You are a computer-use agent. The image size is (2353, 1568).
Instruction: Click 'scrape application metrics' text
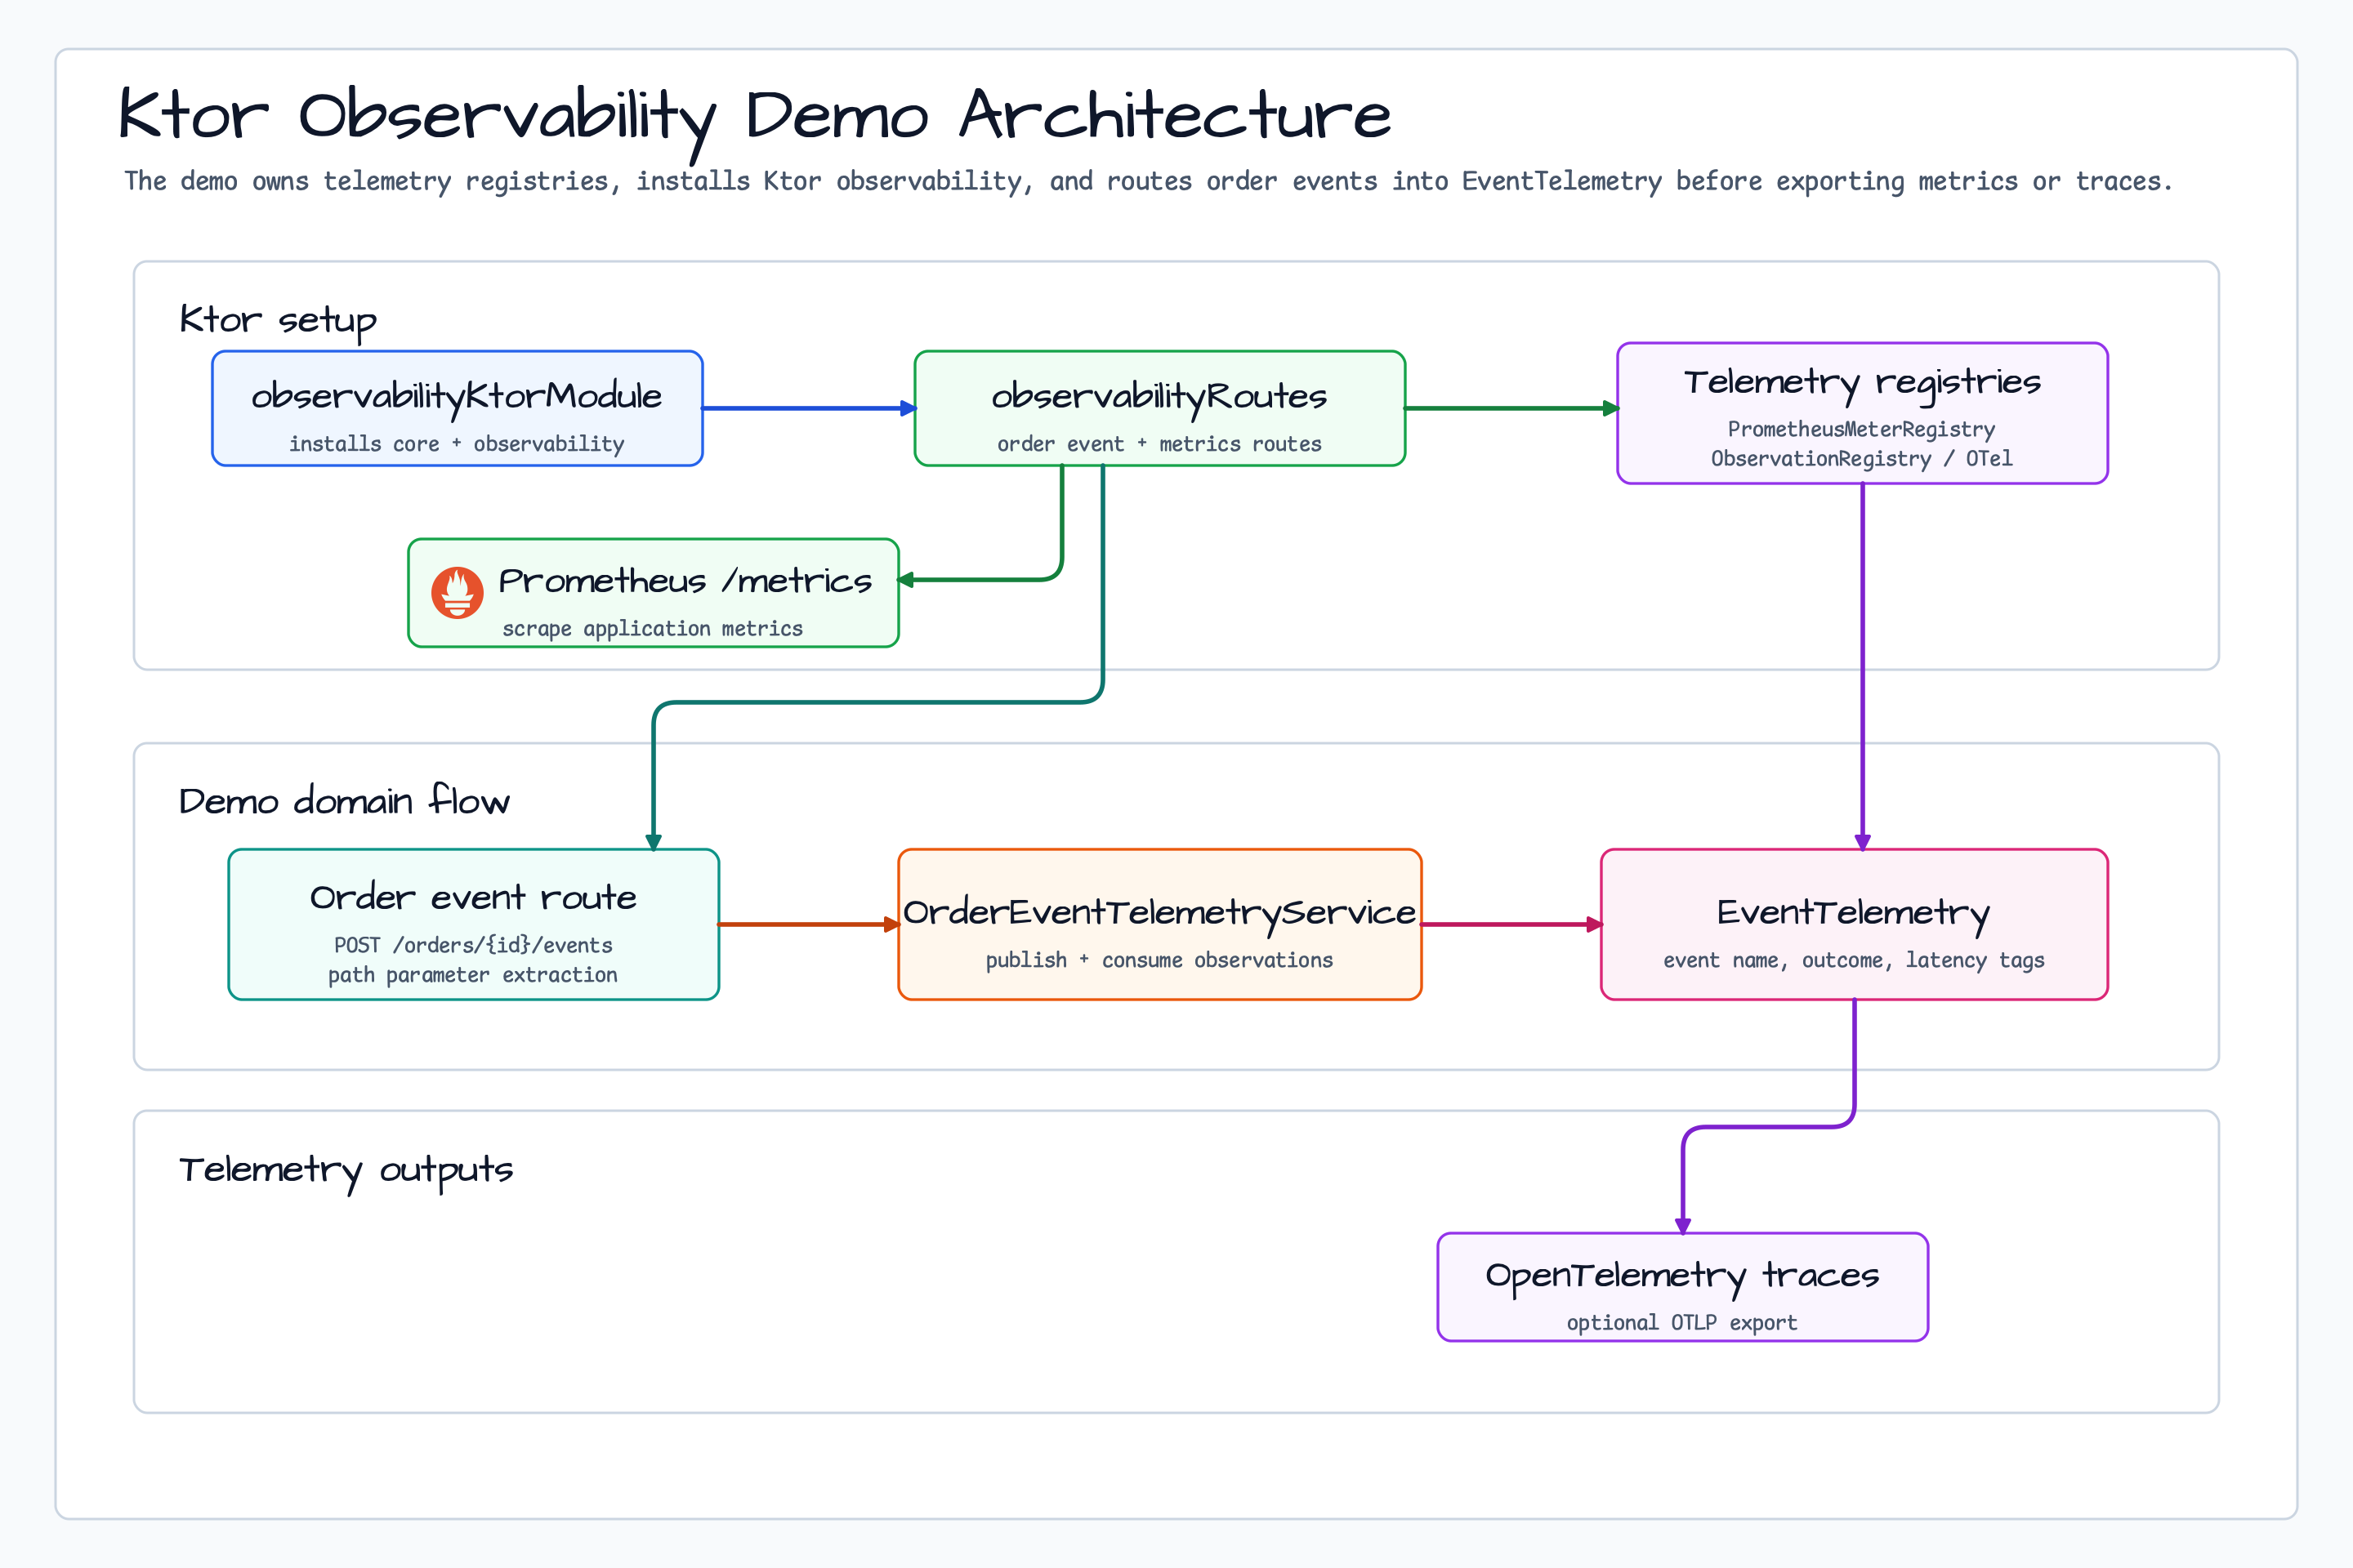(x=652, y=629)
